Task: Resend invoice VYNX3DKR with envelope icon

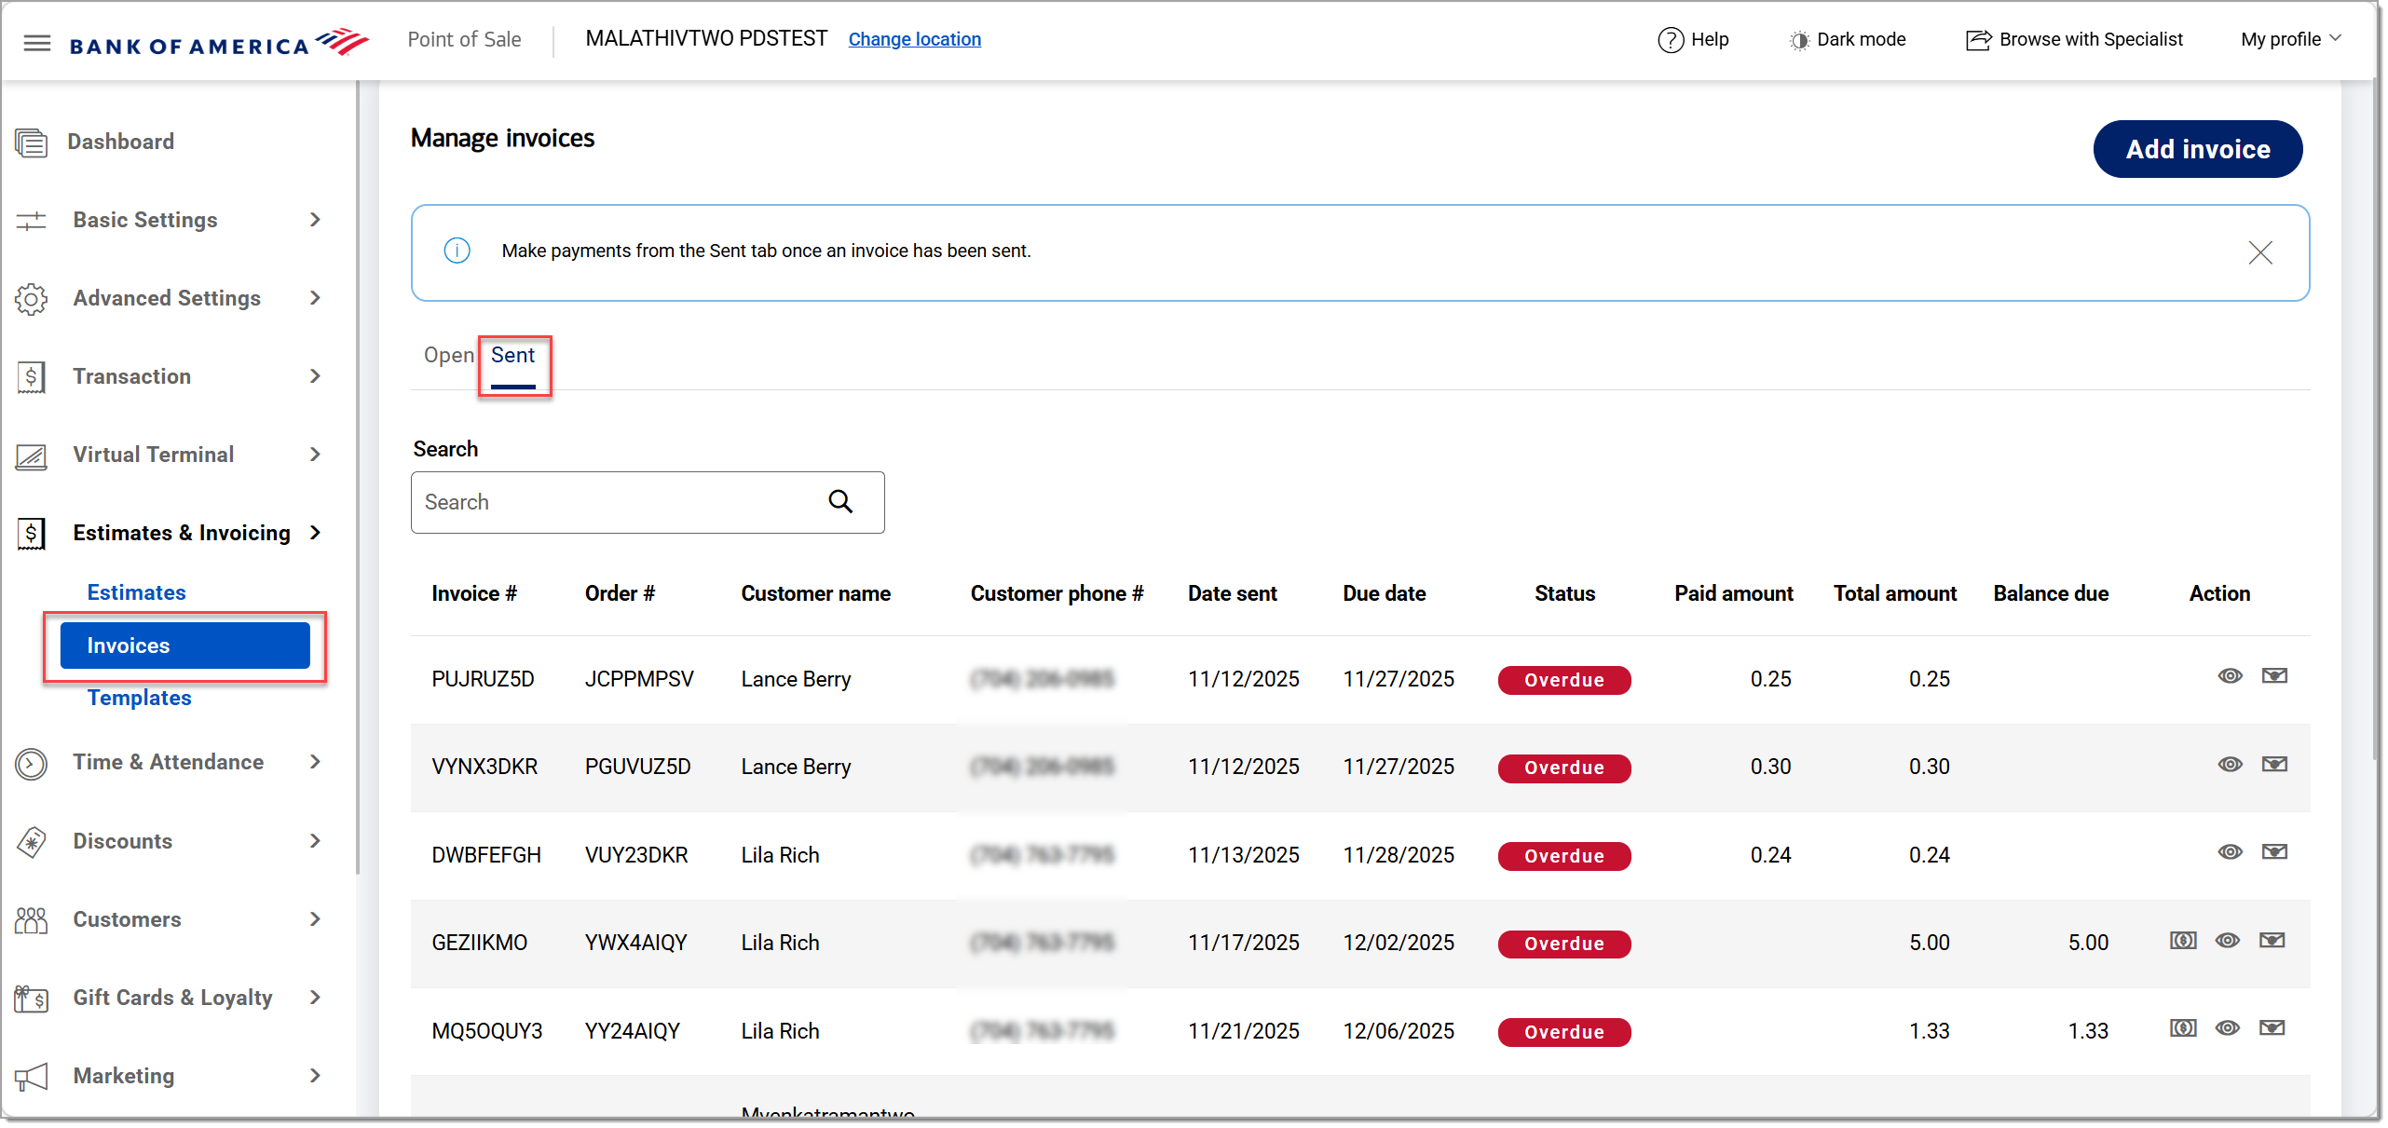Action: [x=2274, y=765]
